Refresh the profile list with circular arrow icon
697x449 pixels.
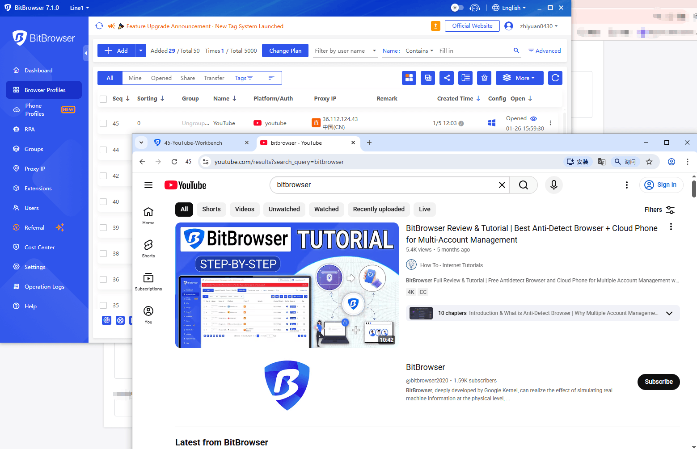point(555,78)
